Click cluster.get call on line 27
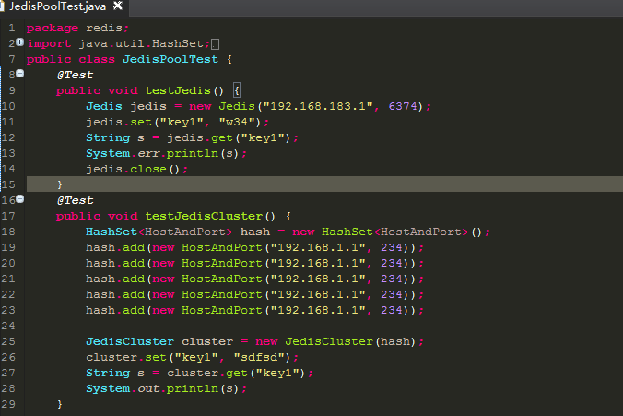The width and height of the screenshot is (623, 416). (x=236, y=373)
